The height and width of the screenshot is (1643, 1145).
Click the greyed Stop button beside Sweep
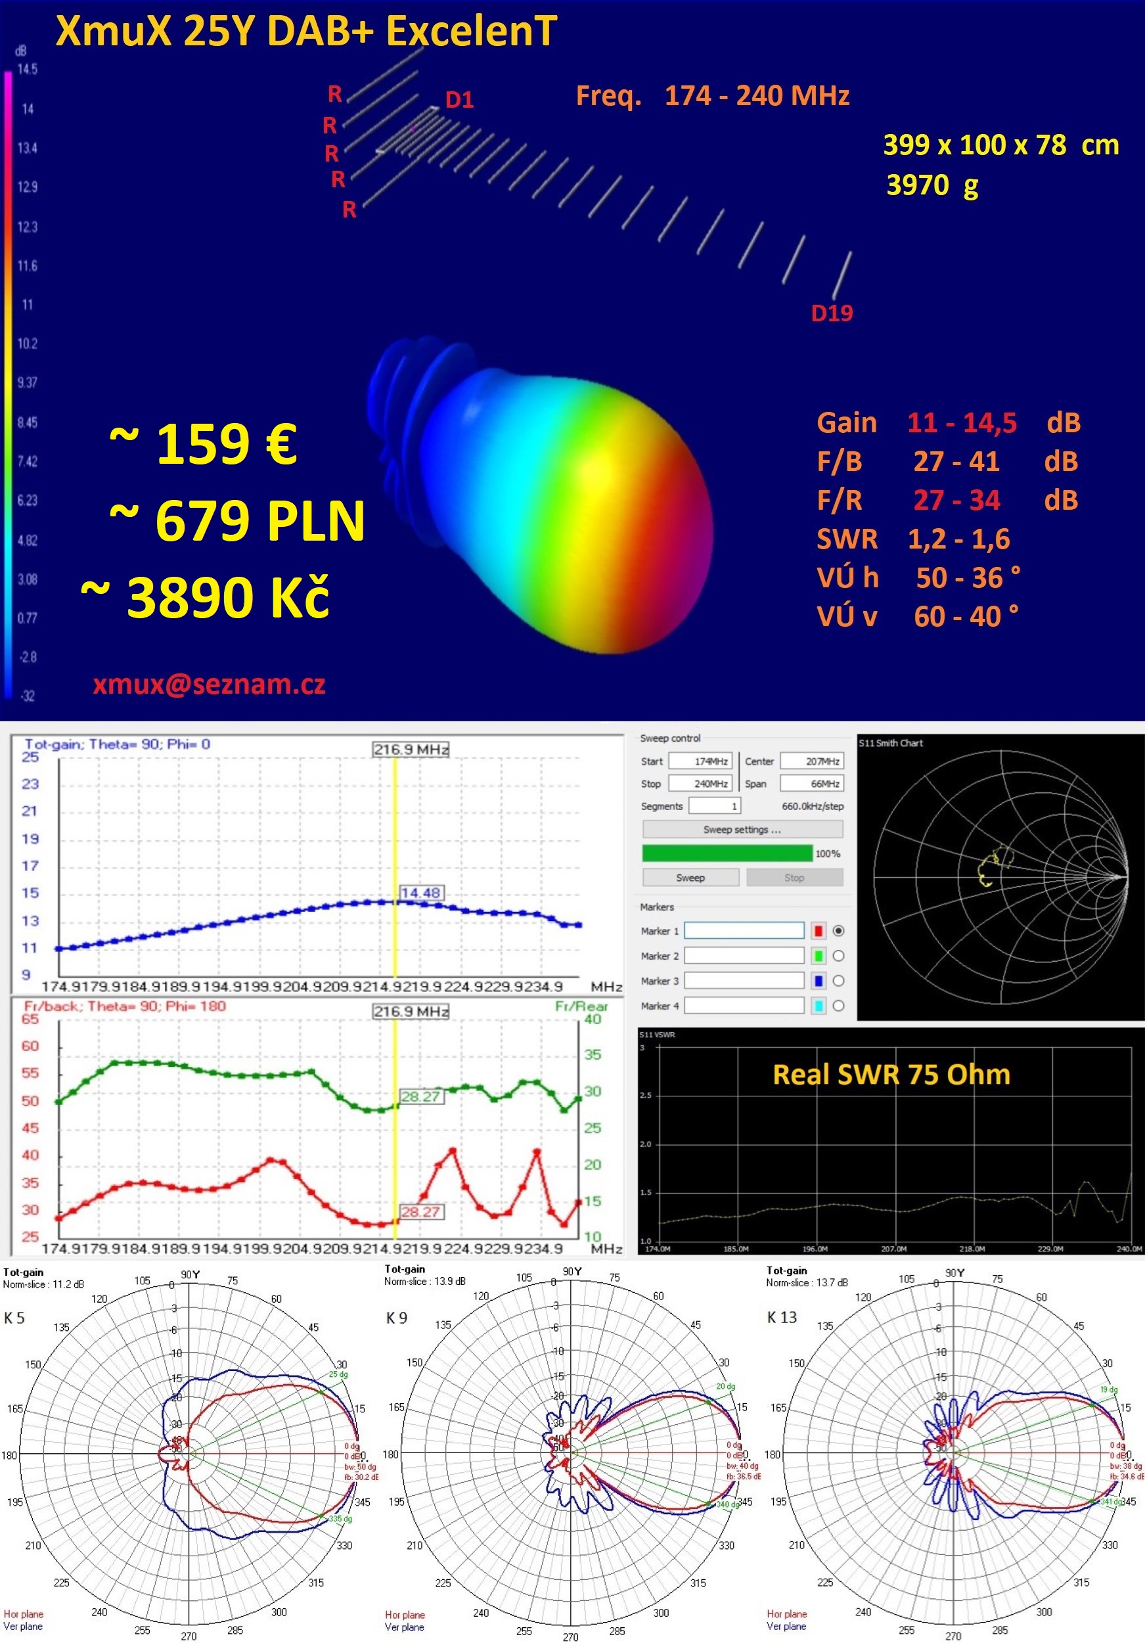794,877
